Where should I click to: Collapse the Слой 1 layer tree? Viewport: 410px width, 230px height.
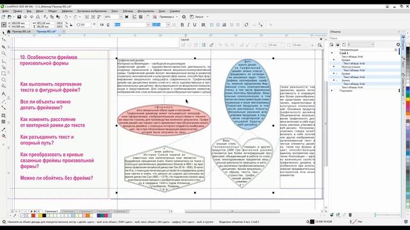[x=332, y=53]
